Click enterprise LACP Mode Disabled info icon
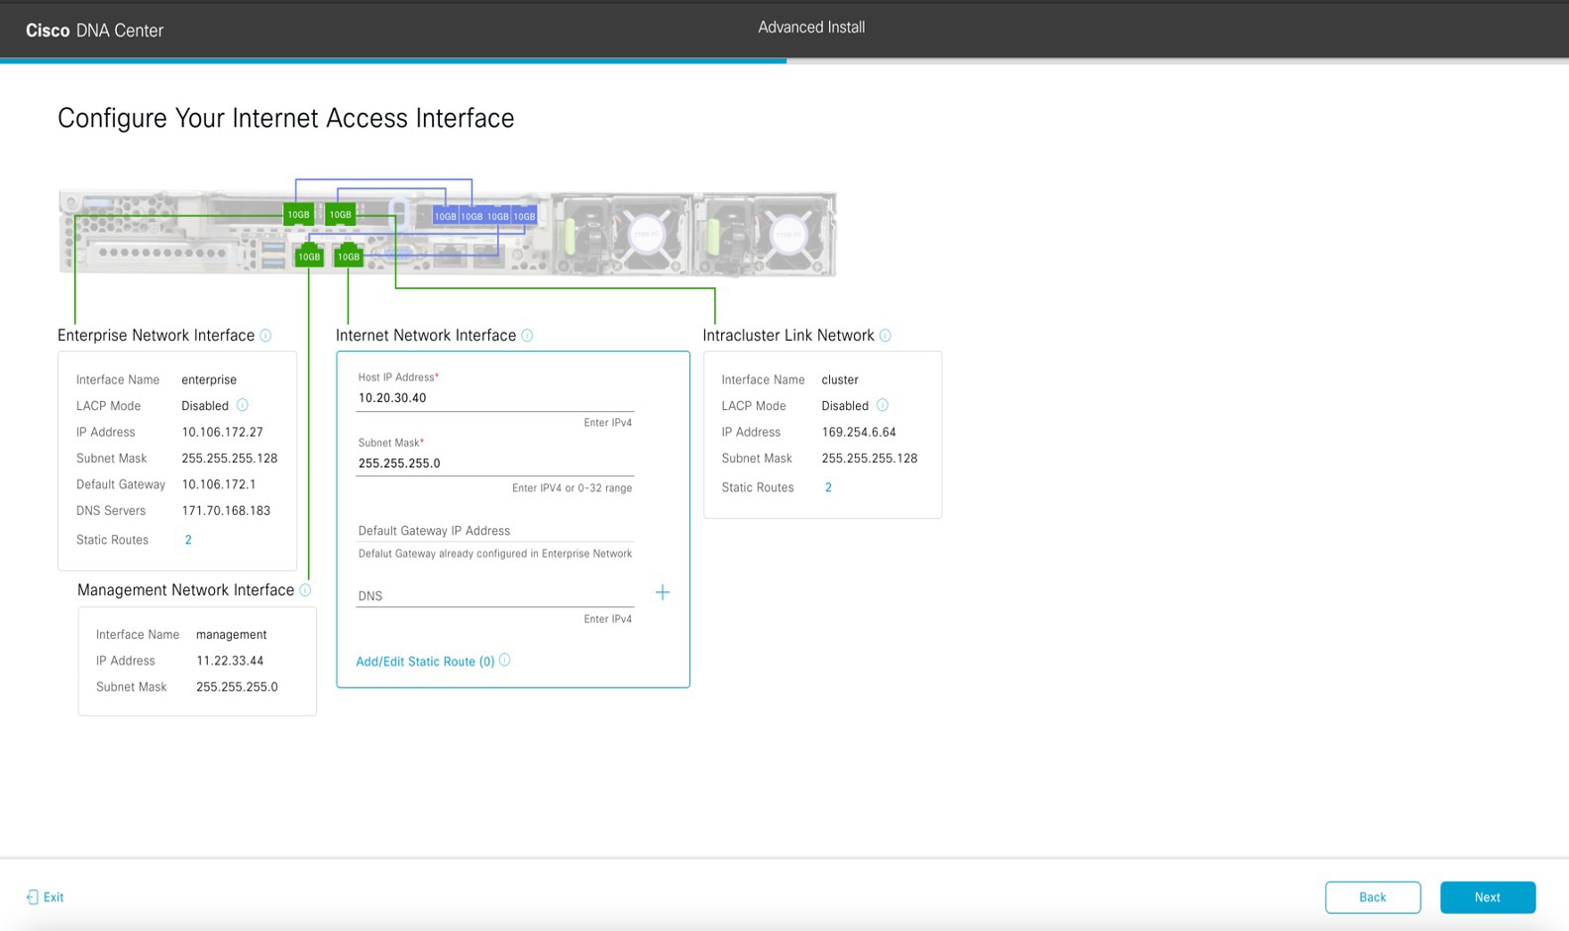 (x=243, y=405)
